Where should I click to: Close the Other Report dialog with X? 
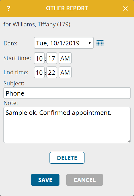tap(125, 9)
